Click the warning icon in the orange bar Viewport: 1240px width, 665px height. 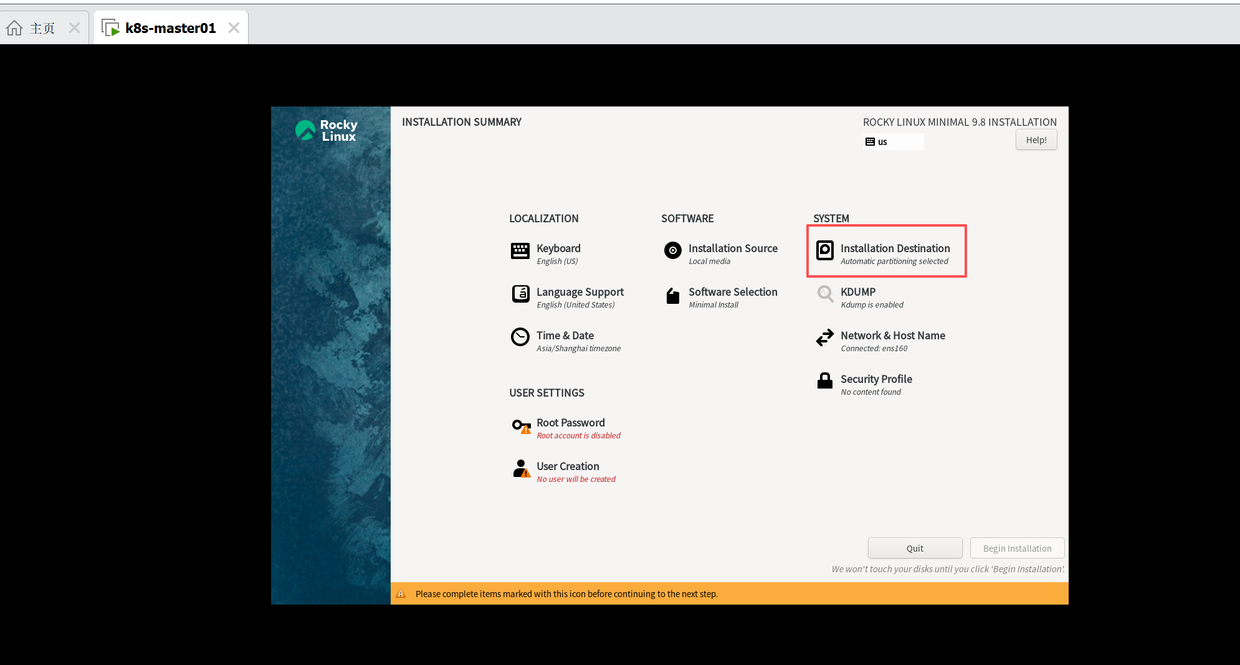401,593
